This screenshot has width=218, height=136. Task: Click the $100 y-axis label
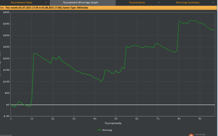coord(6,82)
